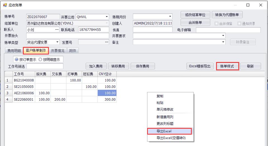Select row header number 1
268x146 pixels.
[x=9, y=80]
